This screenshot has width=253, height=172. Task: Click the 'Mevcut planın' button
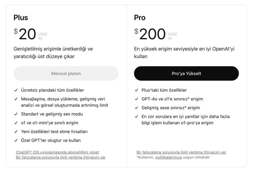pos(66,74)
